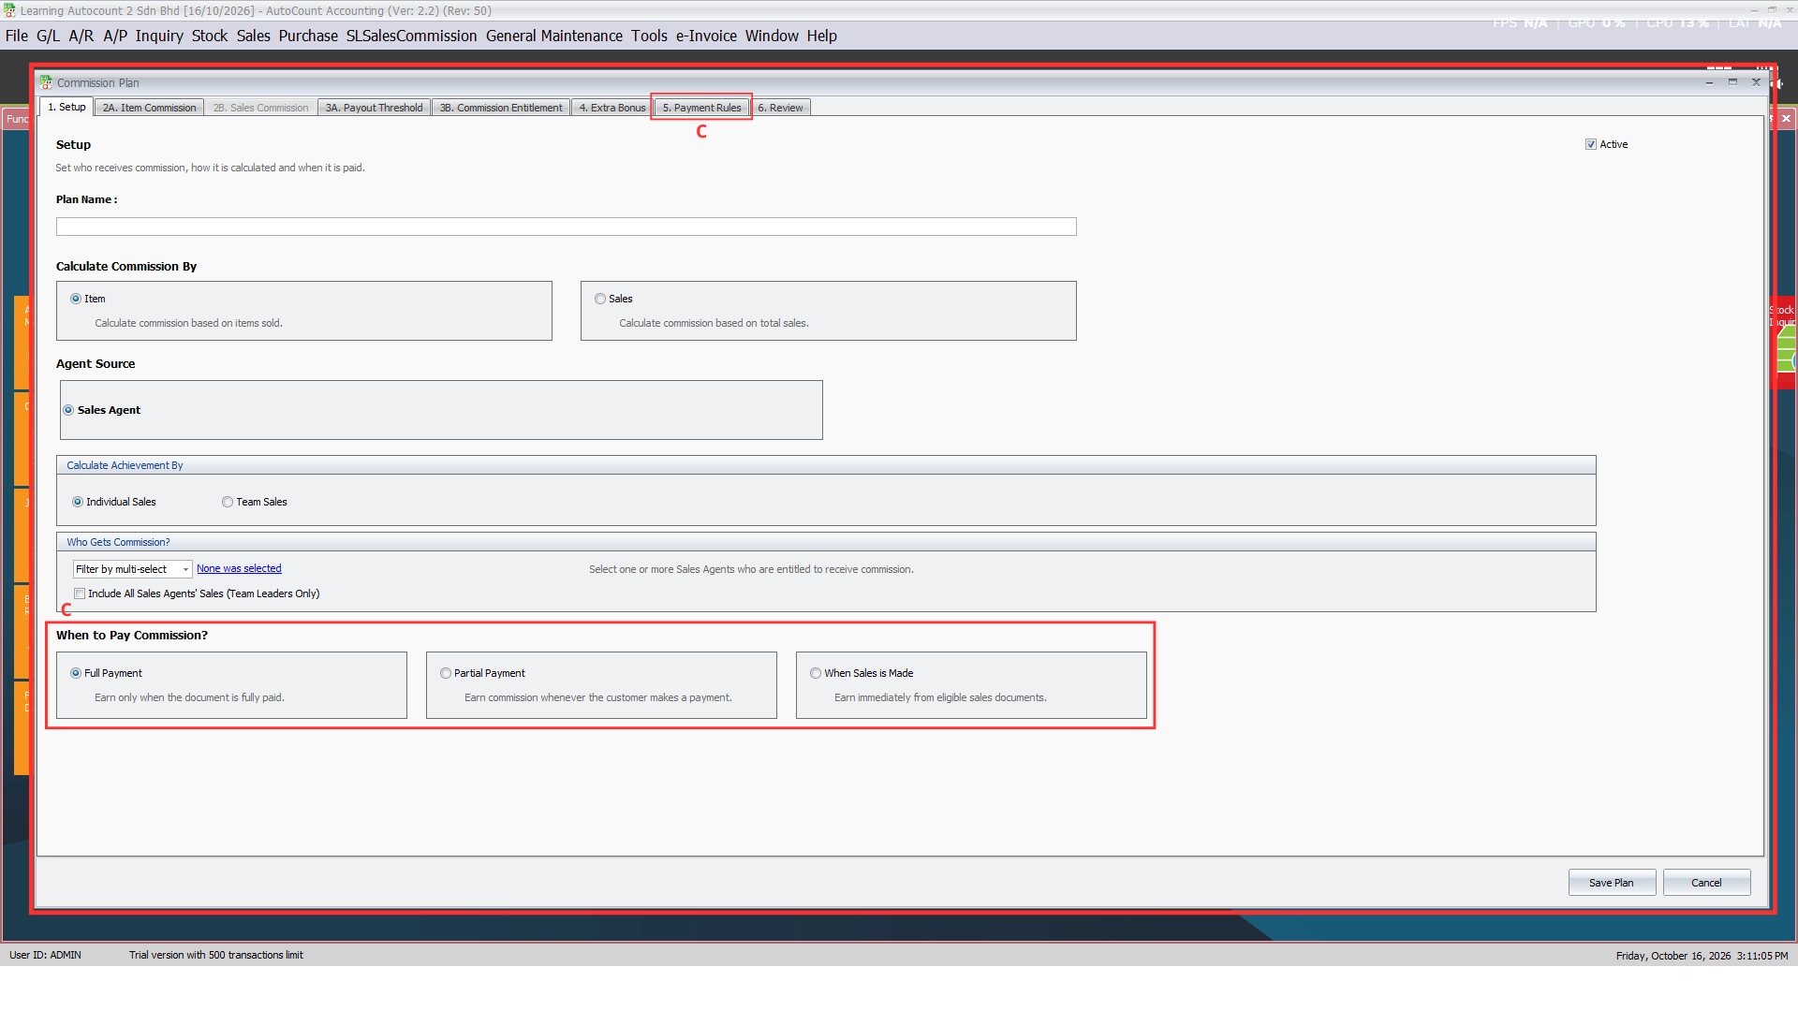Click the Who Gets Commission? group header

pos(826,542)
